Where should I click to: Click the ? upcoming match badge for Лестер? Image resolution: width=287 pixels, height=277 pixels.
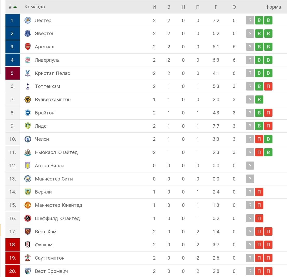click(x=250, y=20)
